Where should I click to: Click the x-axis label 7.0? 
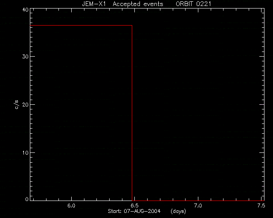198,206
